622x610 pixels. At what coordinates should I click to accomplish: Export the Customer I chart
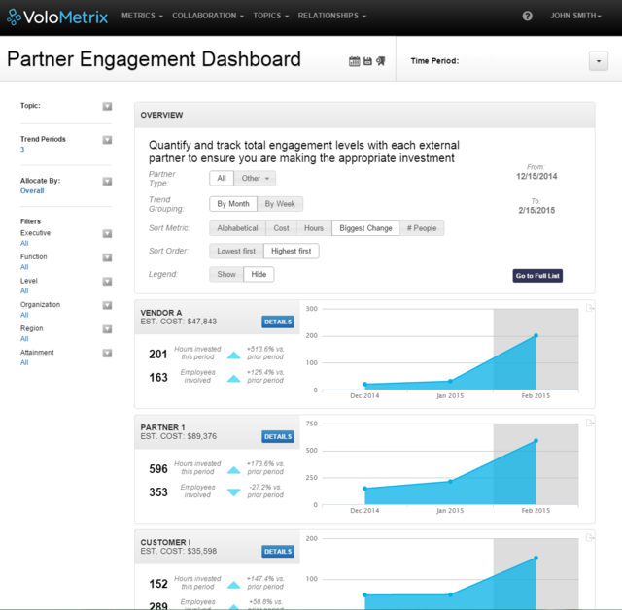(x=590, y=538)
